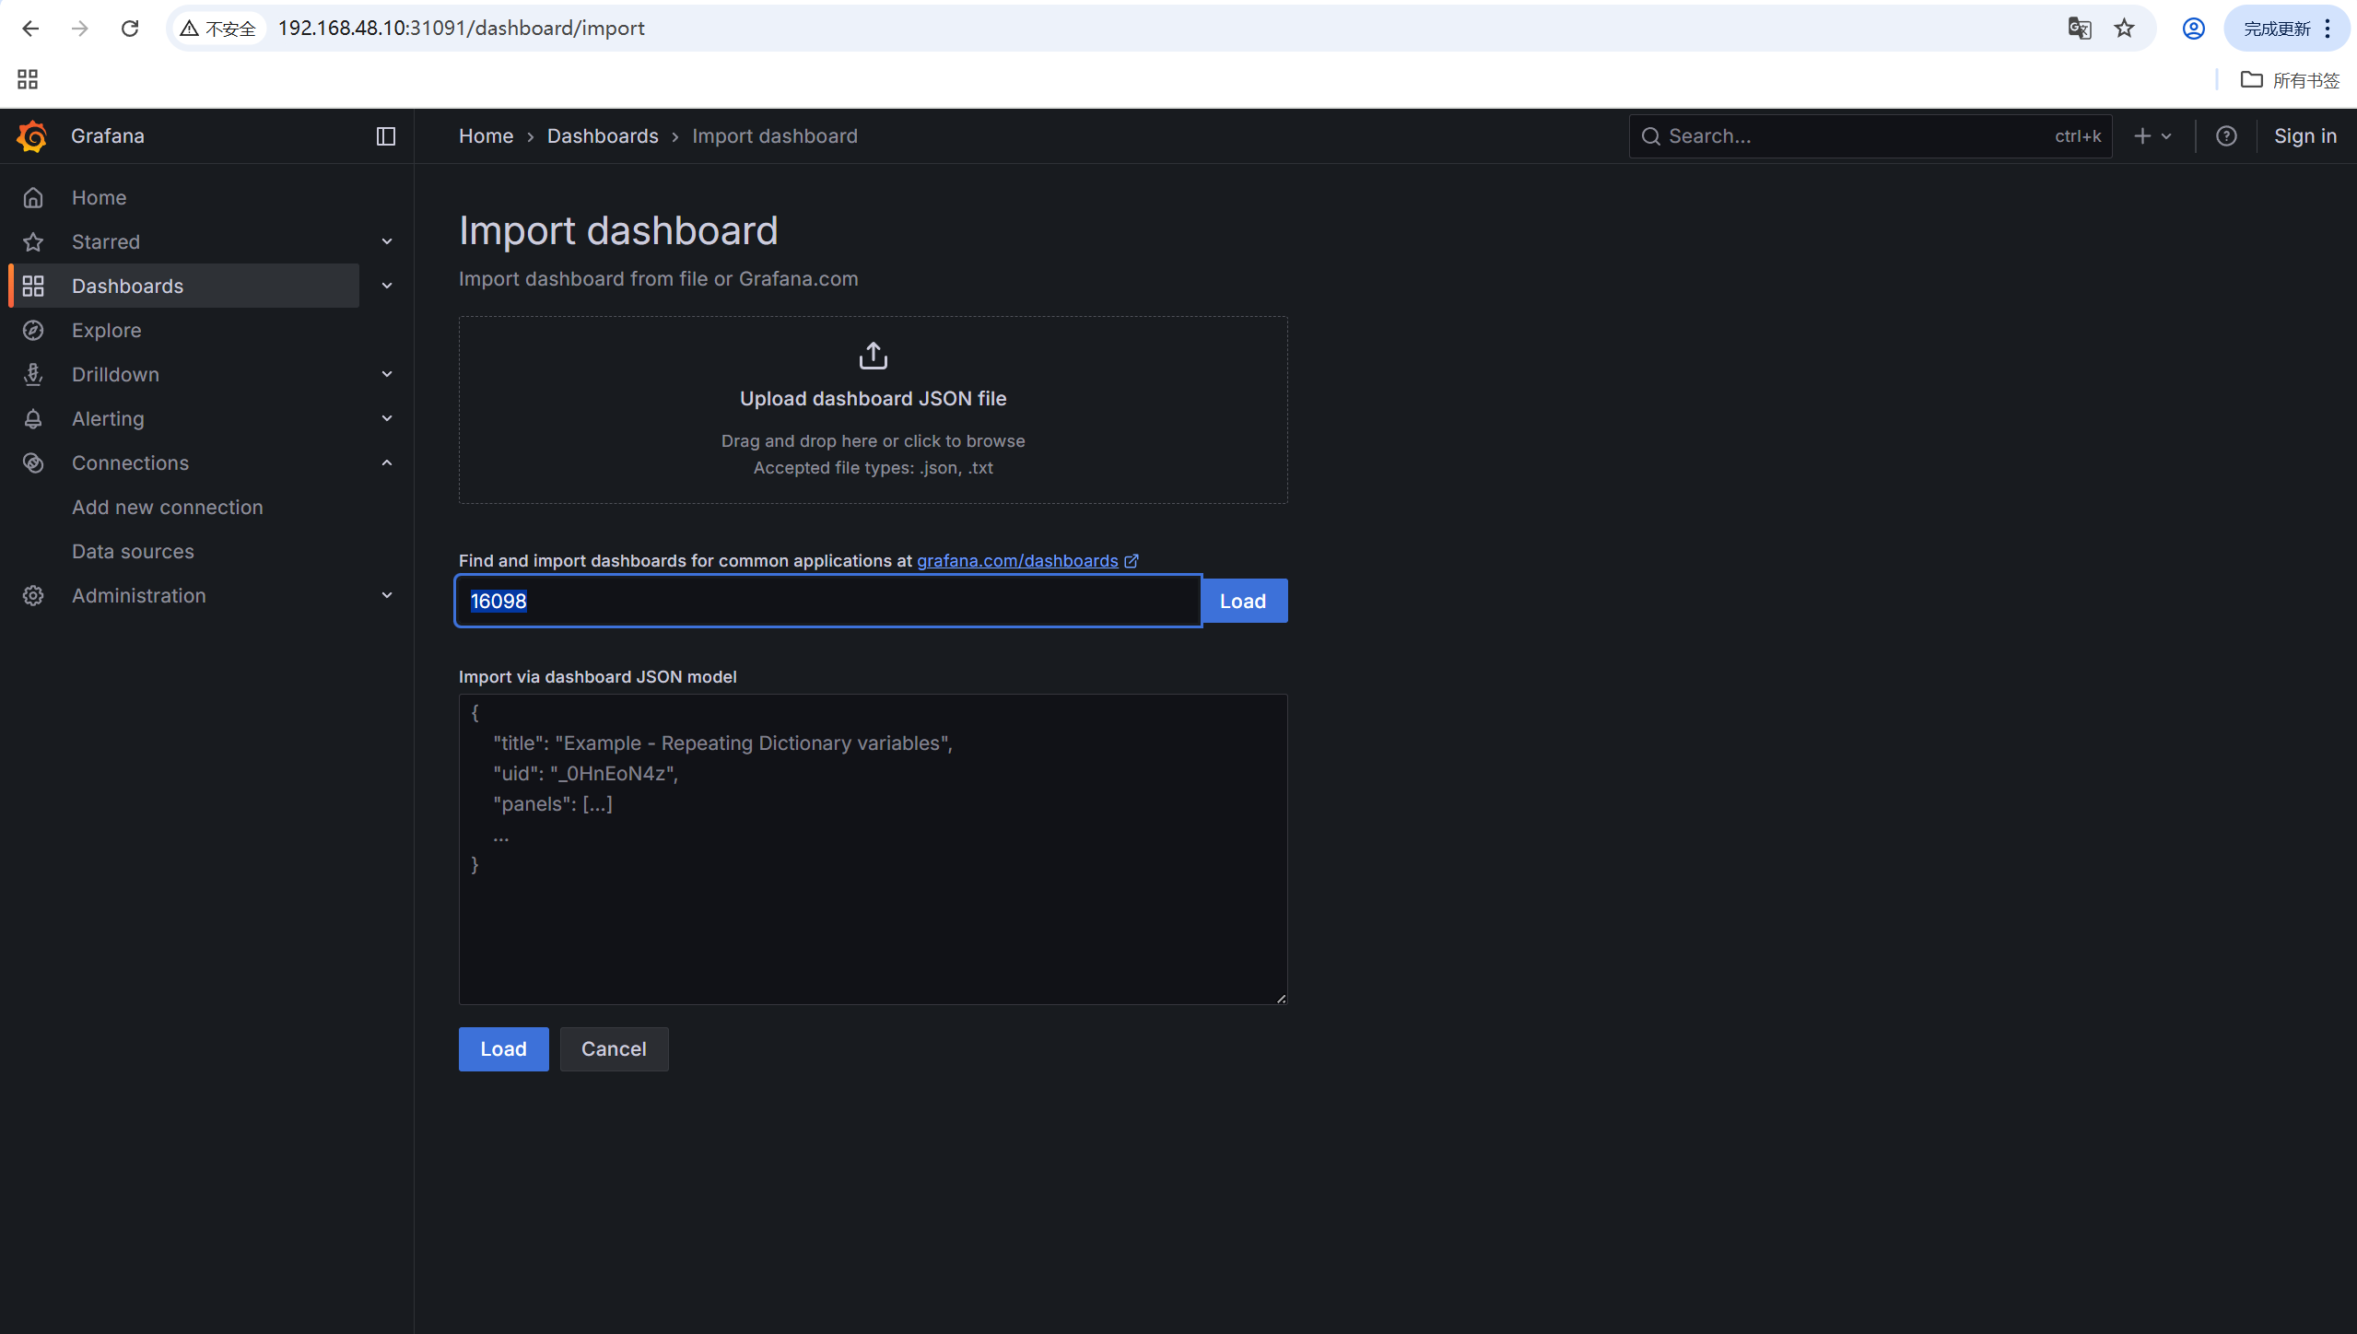Open the dropdown arrow next to plus
The height and width of the screenshot is (1334, 2357).
[x=2166, y=136]
